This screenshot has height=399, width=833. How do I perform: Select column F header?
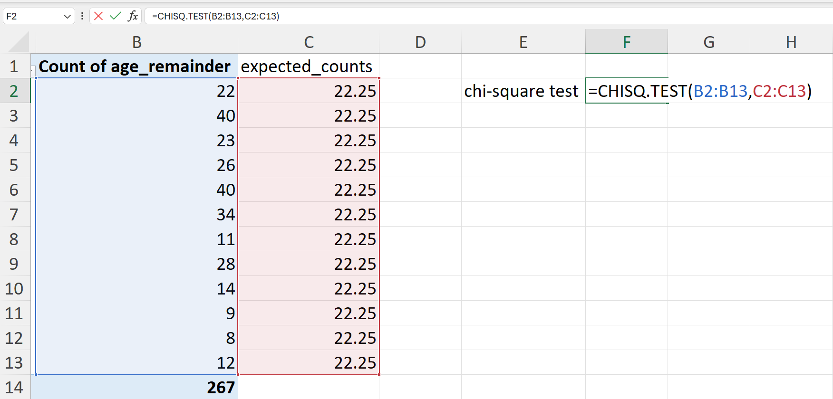[x=627, y=42]
